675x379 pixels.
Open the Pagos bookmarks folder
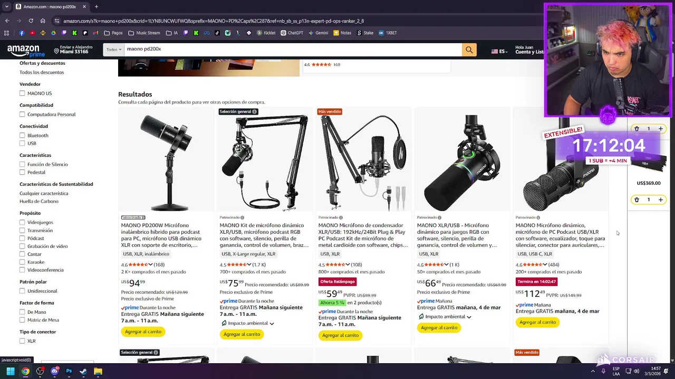[113, 33]
